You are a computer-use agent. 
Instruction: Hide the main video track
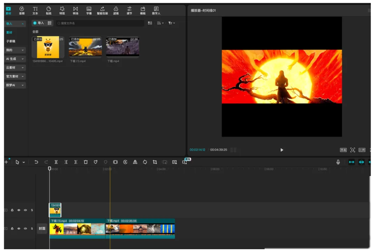[x=19, y=228]
